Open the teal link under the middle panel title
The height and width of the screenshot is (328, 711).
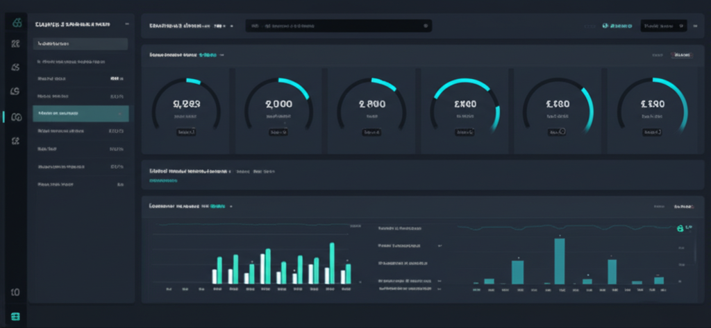click(x=163, y=181)
